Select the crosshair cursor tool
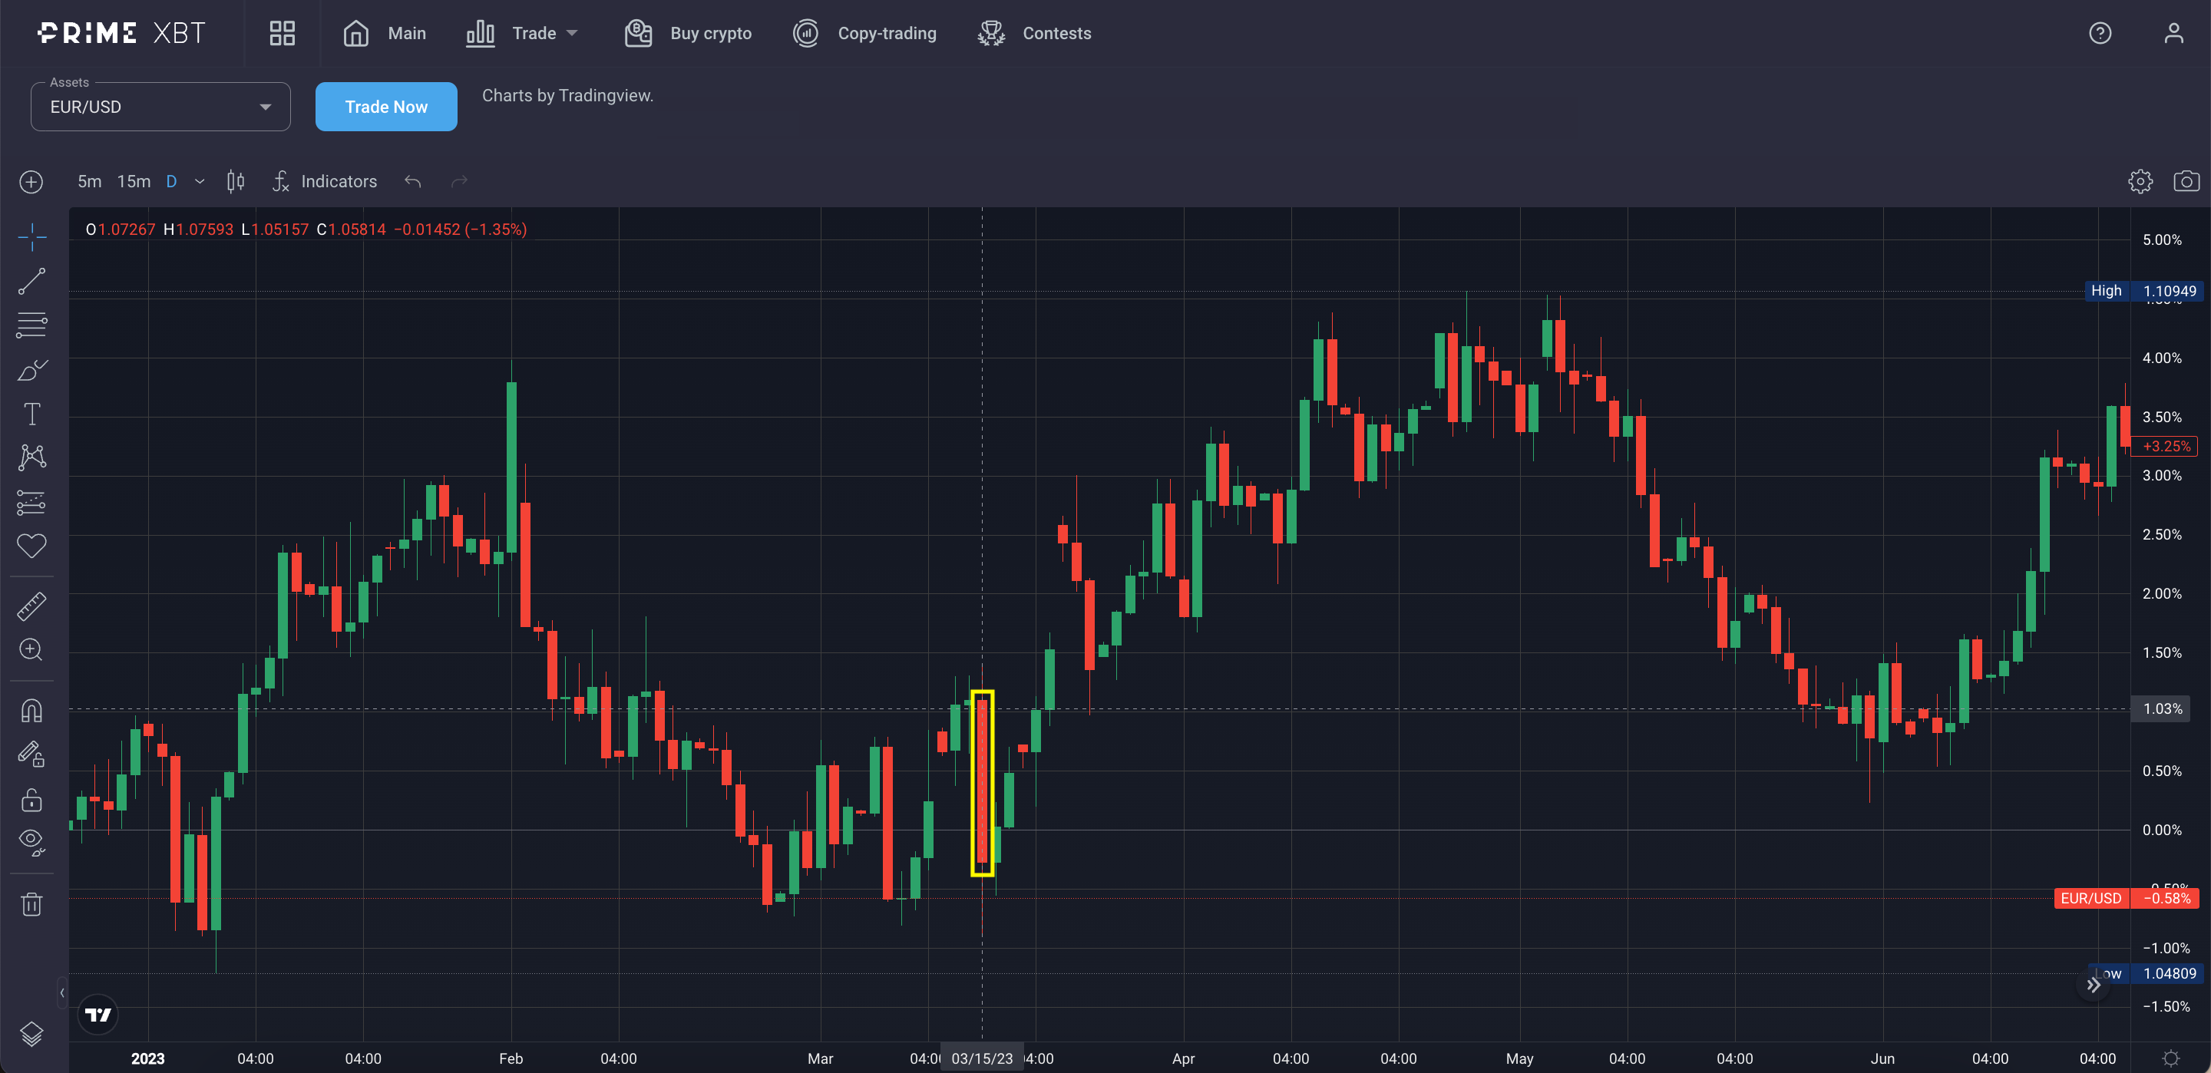This screenshot has width=2211, height=1073. [x=31, y=237]
